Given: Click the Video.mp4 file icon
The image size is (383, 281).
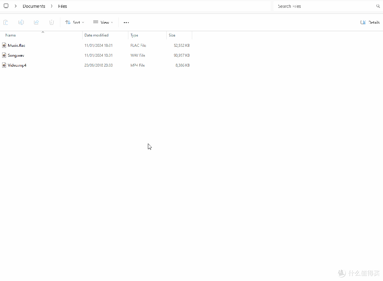Looking at the screenshot, I should tap(4, 65).
